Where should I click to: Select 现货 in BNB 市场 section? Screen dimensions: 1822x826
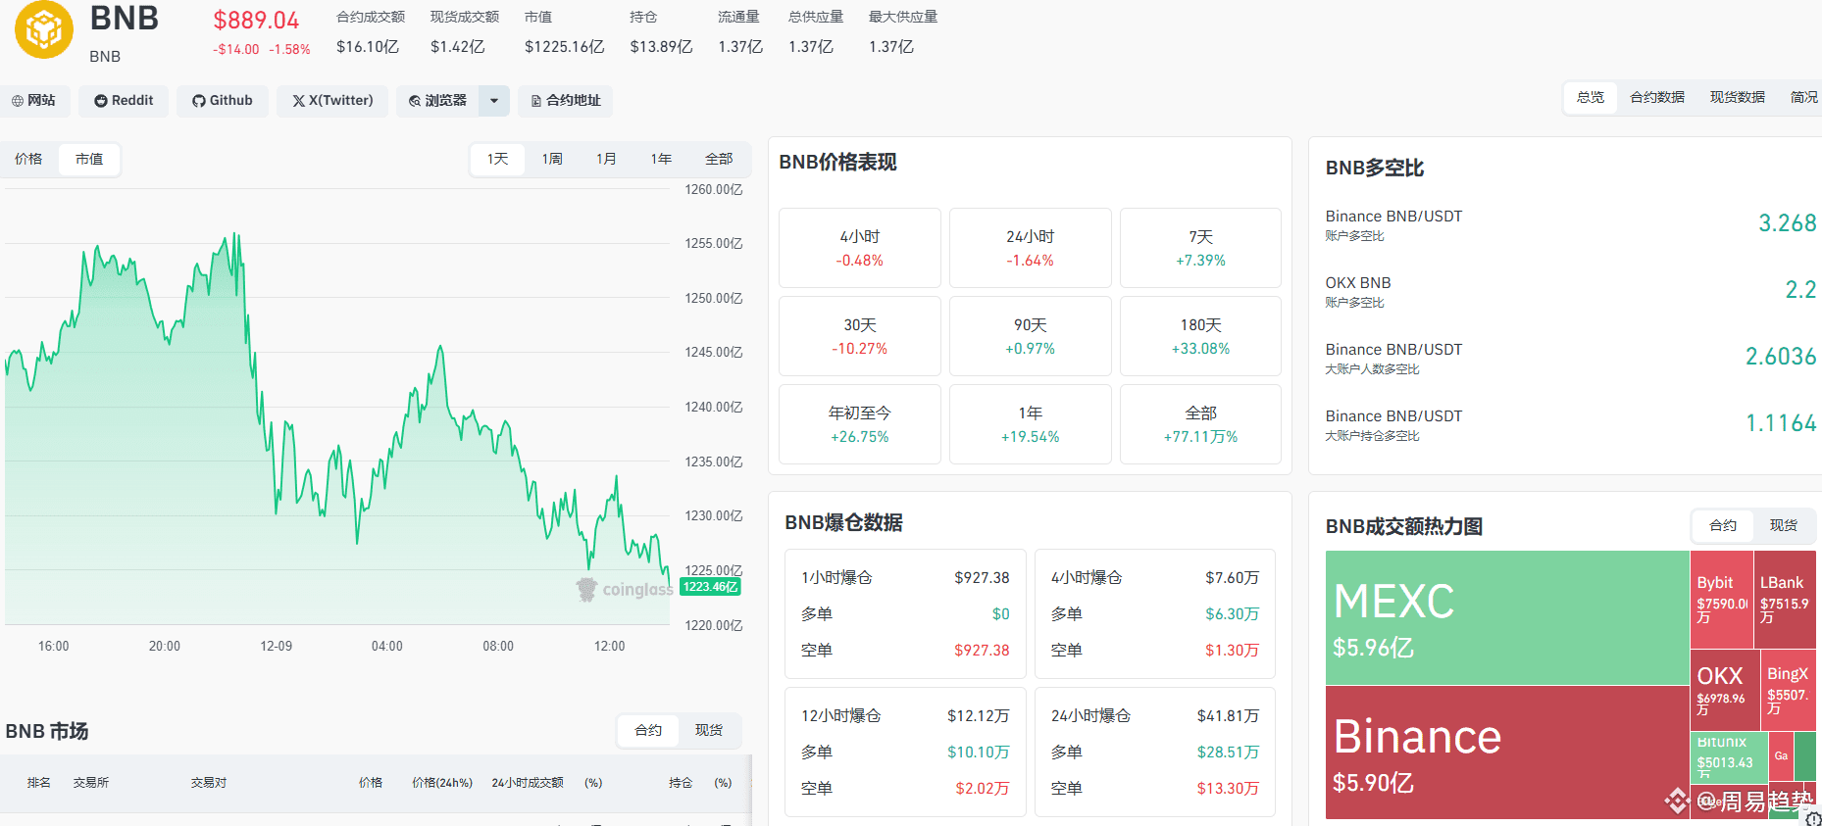click(709, 730)
